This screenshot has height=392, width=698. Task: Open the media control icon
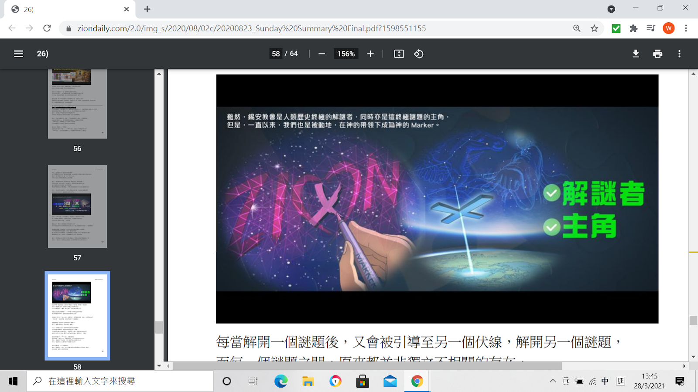pos(651,28)
